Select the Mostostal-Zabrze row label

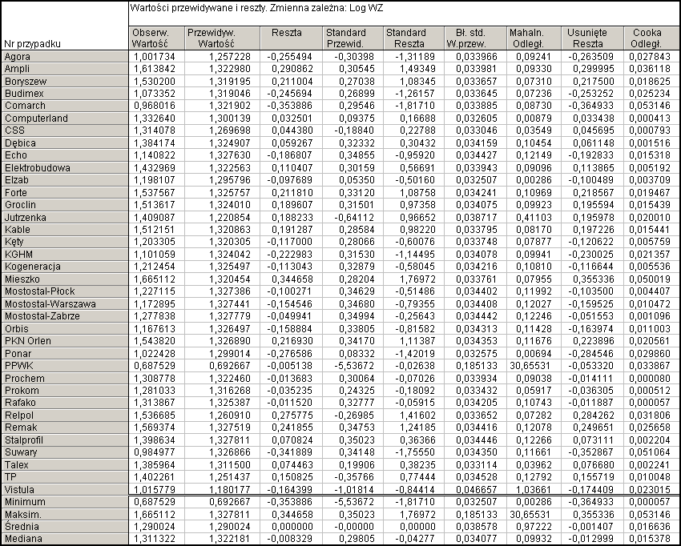[x=65, y=316]
